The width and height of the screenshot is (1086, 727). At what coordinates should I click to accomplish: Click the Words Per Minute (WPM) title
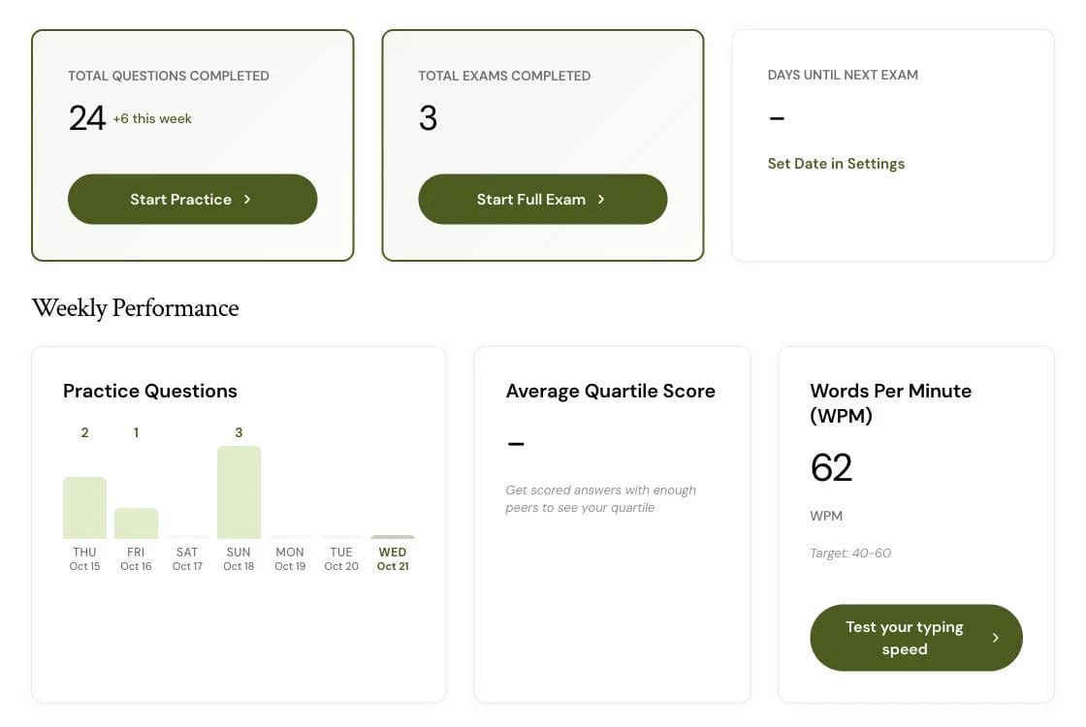891,403
